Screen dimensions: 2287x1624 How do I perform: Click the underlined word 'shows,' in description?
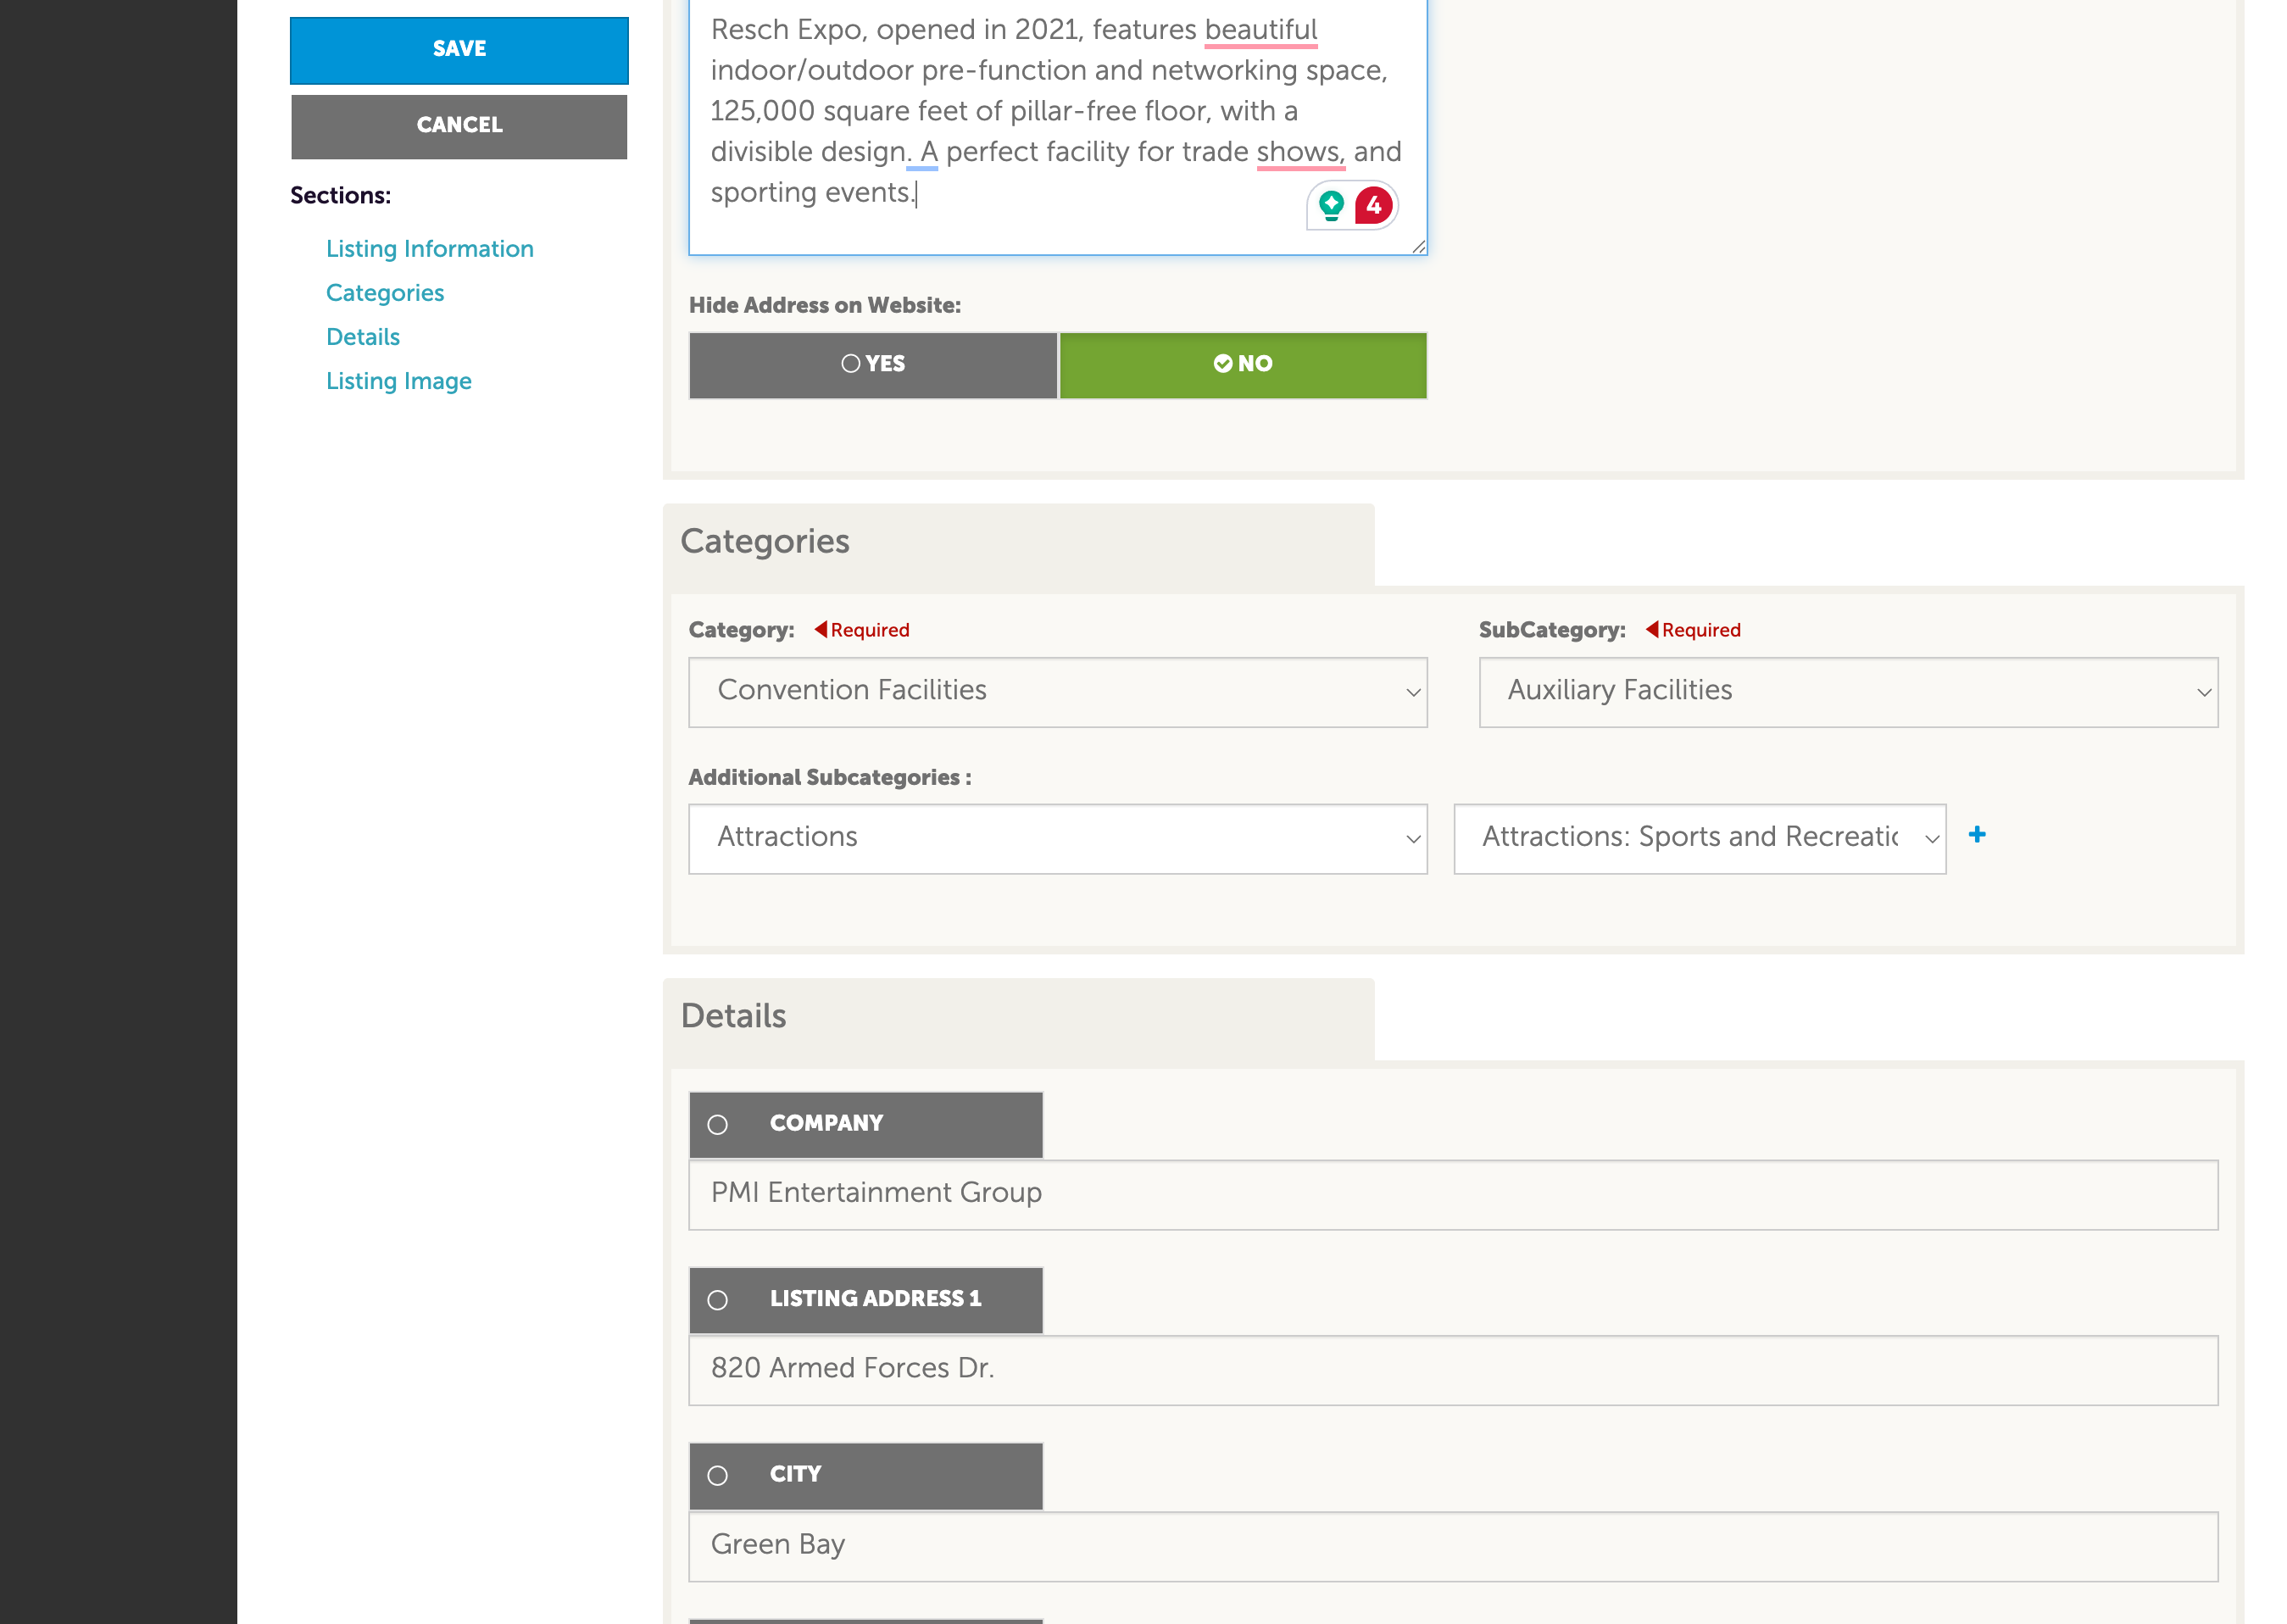1300,152
